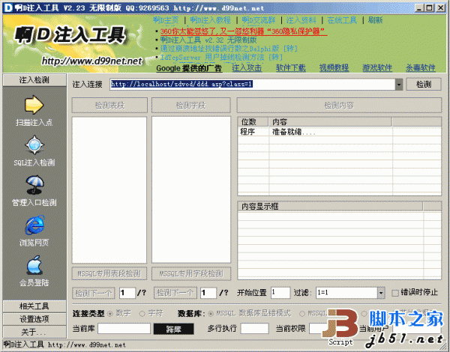Open the 杀毒软件 ad link
The height and width of the screenshot is (352, 450).
tap(421, 68)
